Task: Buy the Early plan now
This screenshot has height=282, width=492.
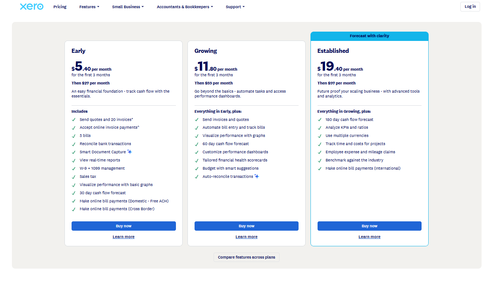Action: pos(124,226)
